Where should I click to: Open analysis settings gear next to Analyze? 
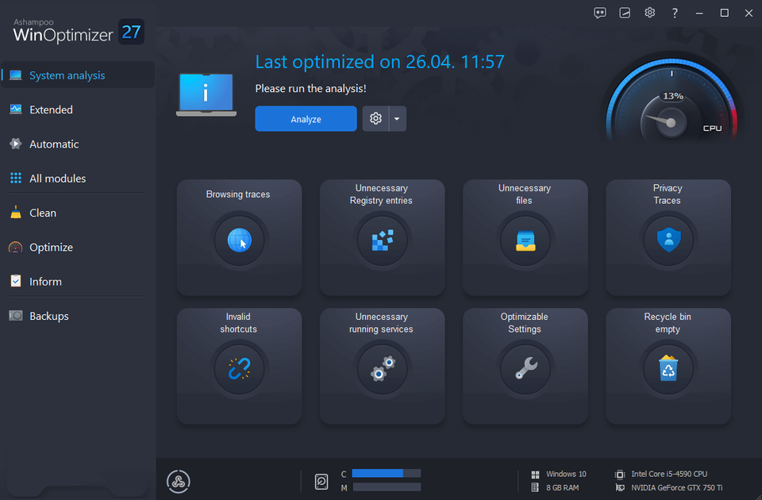[x=375, y=117]
